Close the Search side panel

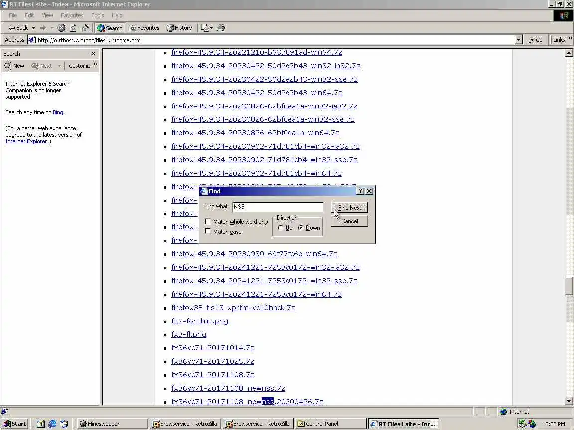[93, 53]
